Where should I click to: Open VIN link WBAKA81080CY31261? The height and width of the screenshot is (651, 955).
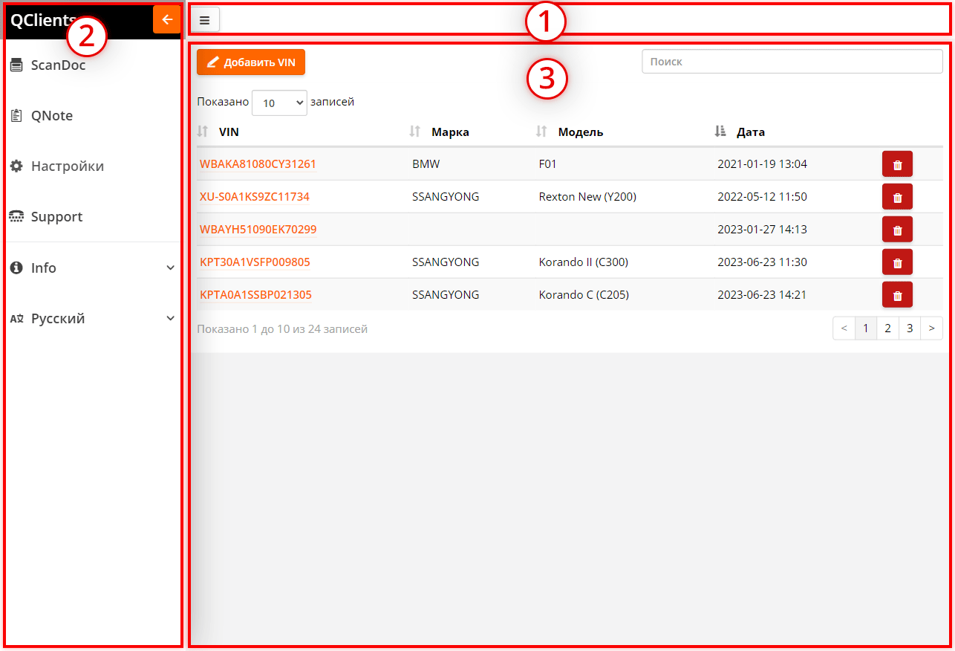255,163
